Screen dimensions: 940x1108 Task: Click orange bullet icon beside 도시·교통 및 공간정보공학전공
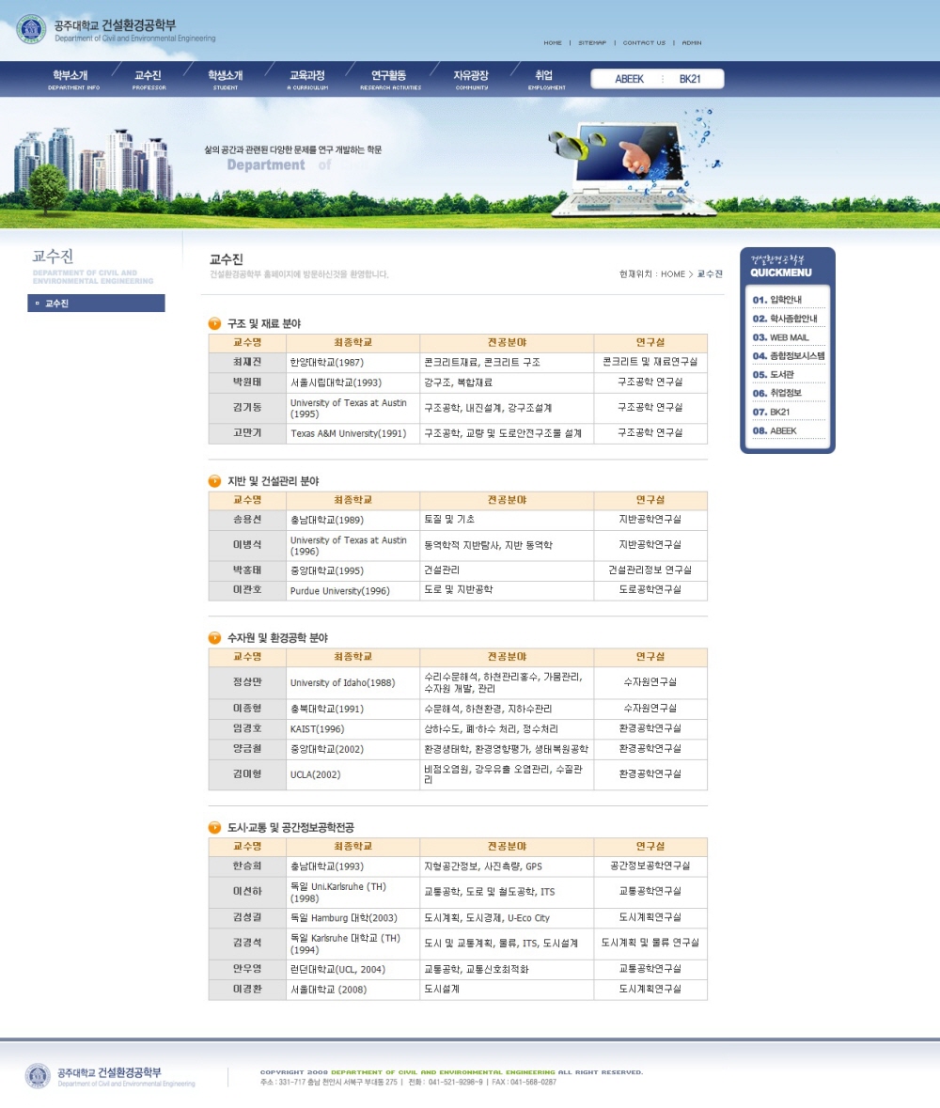click(x=214, y=827)
